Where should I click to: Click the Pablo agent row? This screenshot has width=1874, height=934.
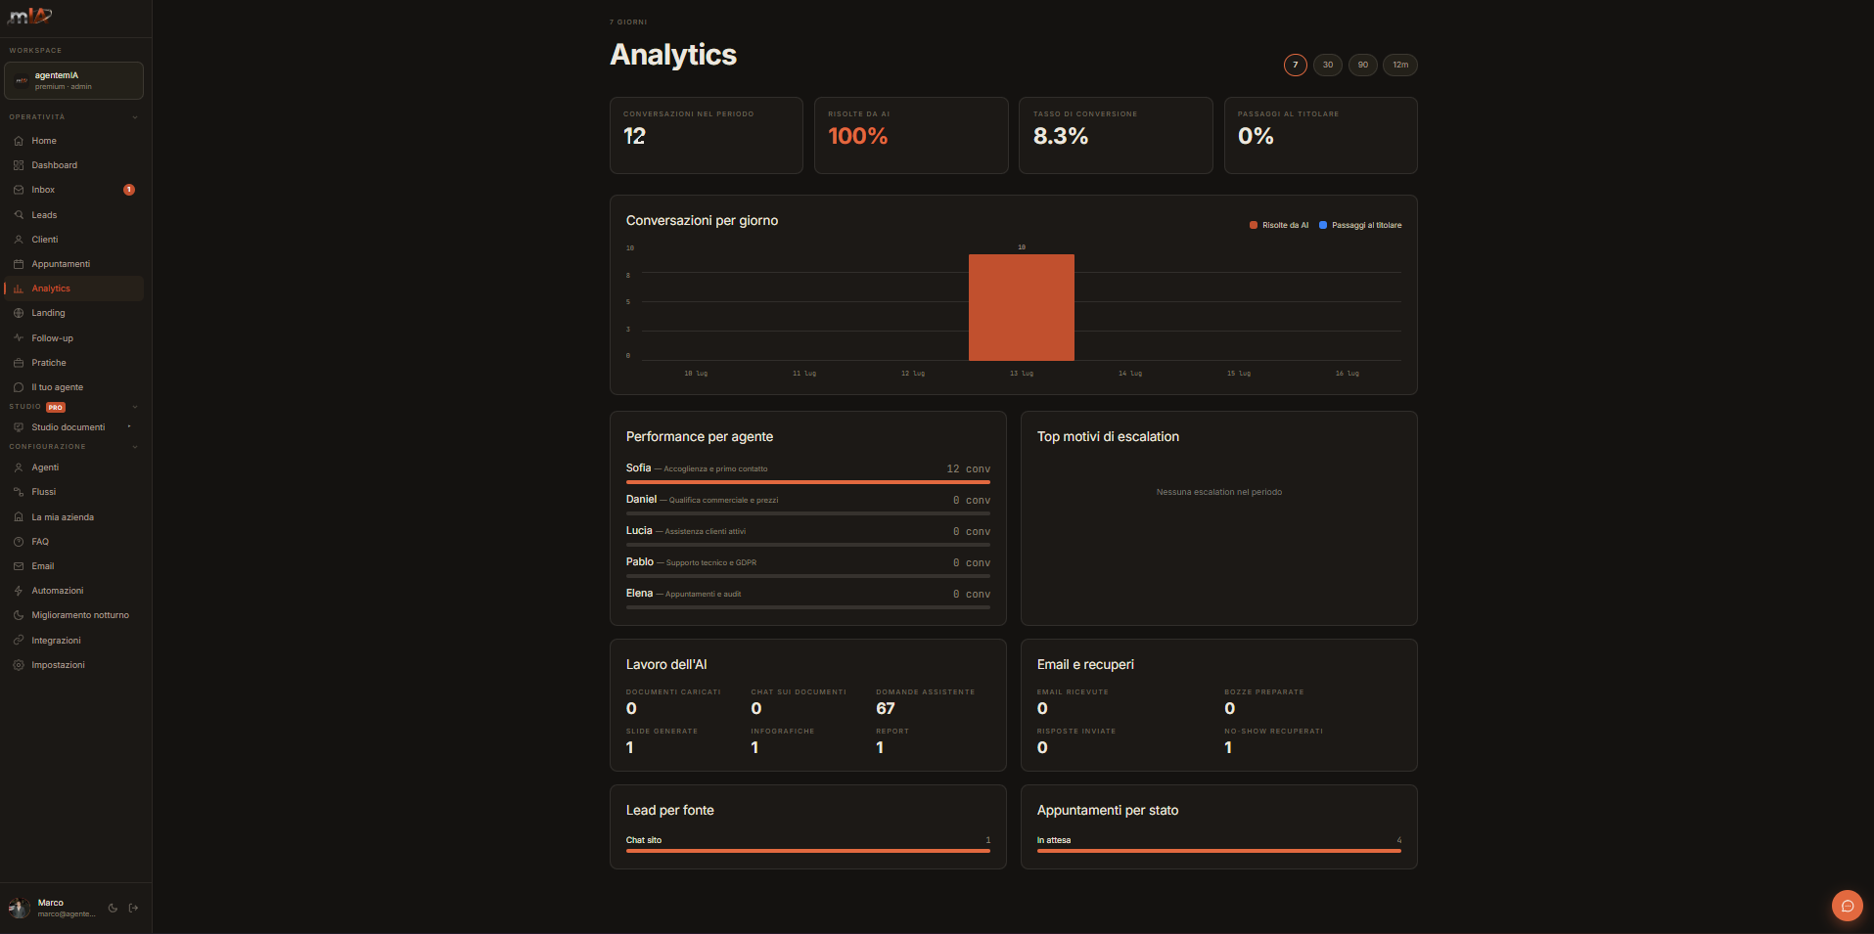pos(808,565)
